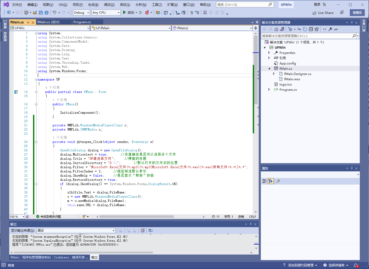
Task: Collapse the fMain.cs tree node
Action: (269, 68)
